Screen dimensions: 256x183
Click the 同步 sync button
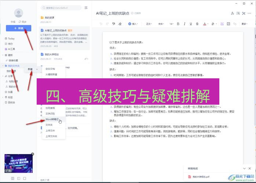click(22, 22)
